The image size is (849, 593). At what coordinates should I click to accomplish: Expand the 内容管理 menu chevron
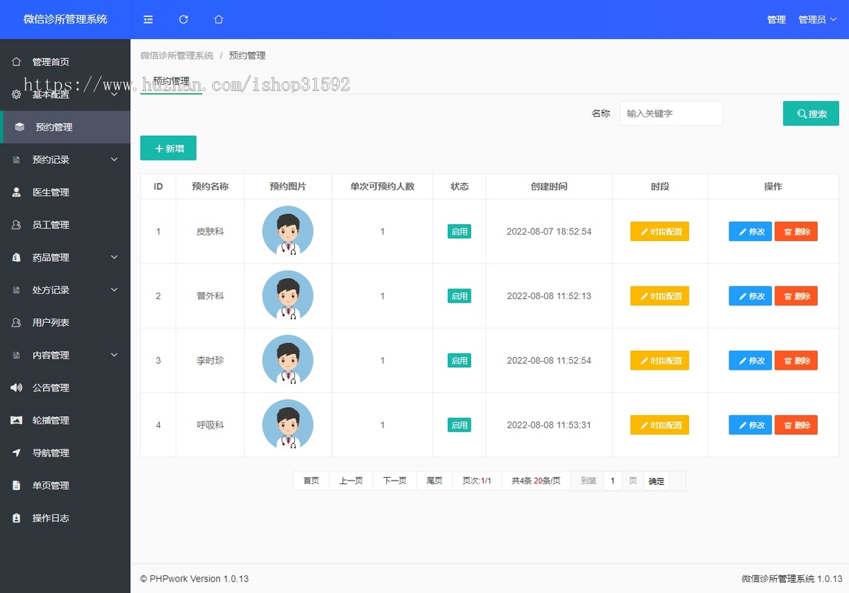point(115,355)
